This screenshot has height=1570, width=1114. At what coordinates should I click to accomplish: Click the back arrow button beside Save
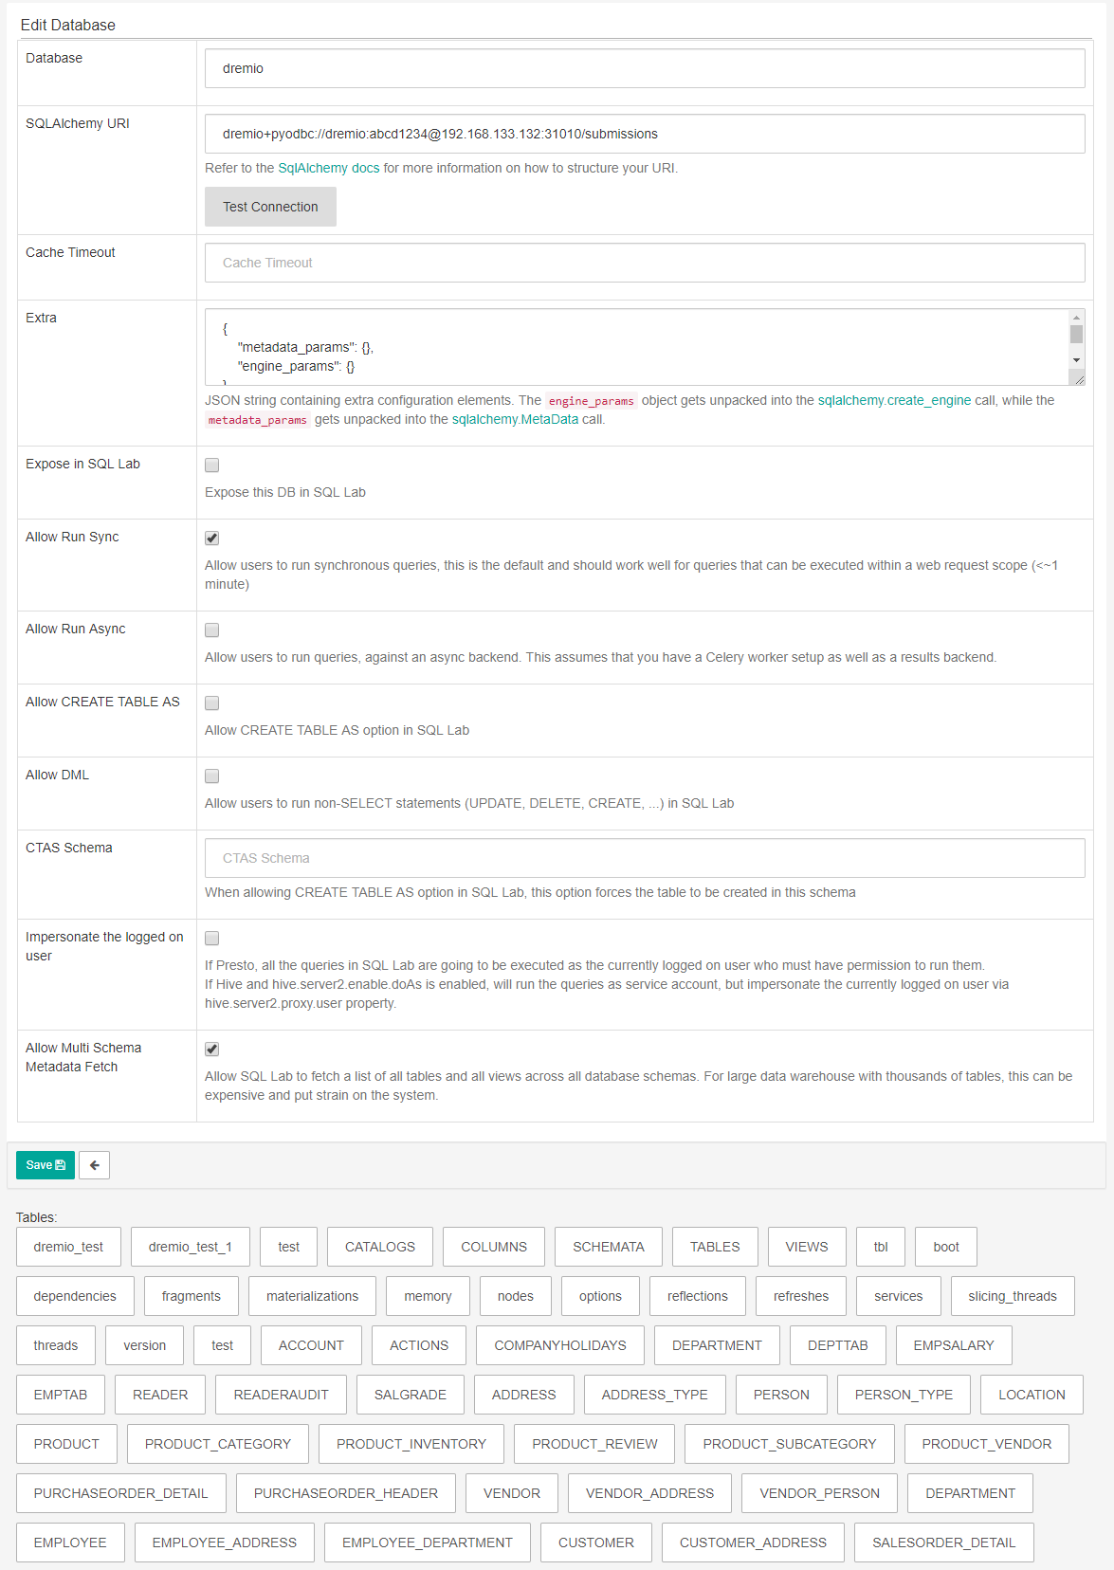pos(94,1165)
